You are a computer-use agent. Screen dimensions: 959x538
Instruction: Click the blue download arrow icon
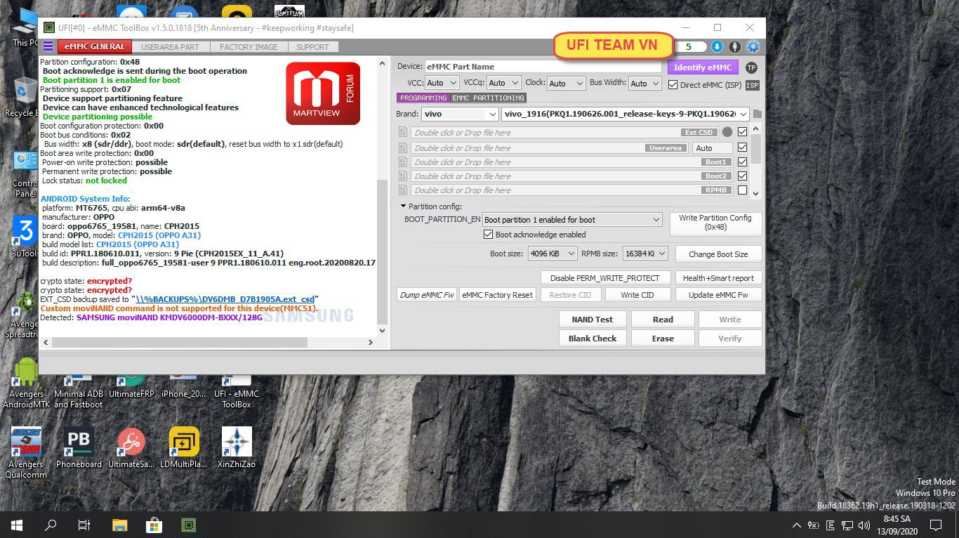717,46
